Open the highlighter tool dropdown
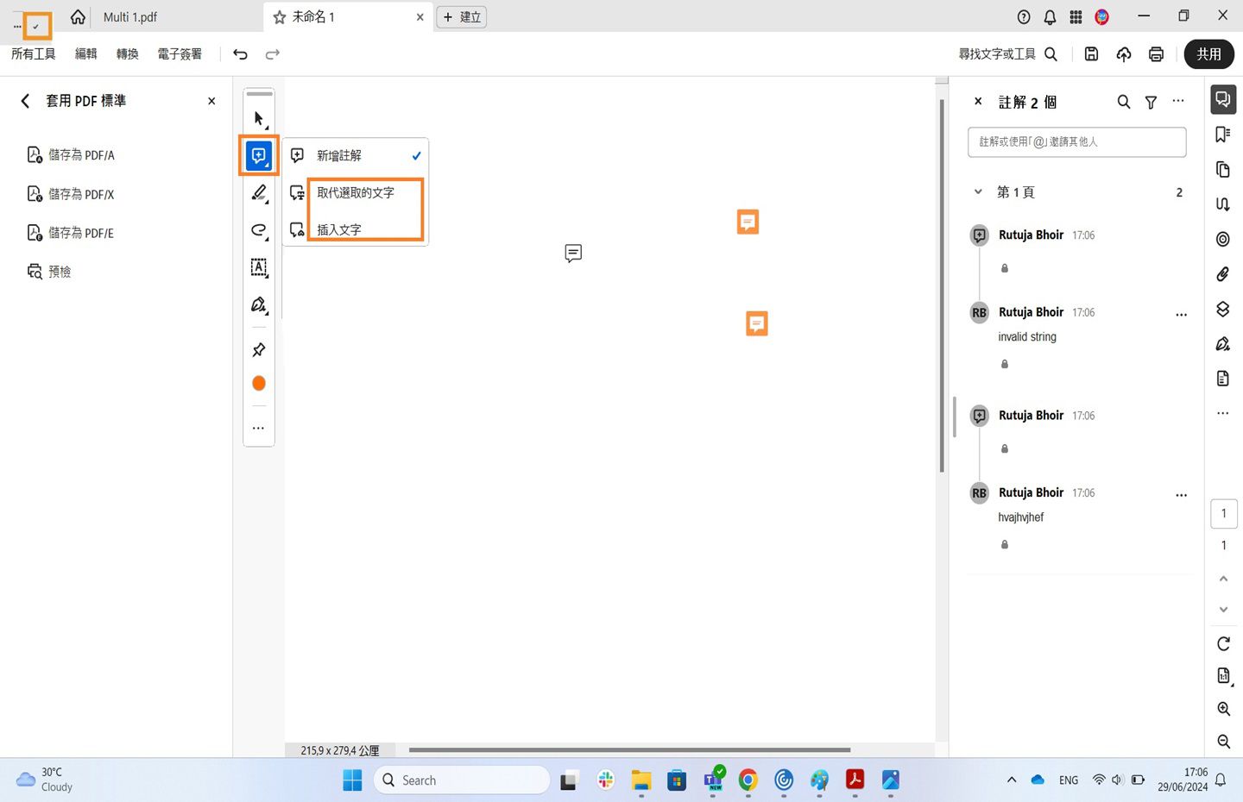1243x802 pixels. [259, 193]
